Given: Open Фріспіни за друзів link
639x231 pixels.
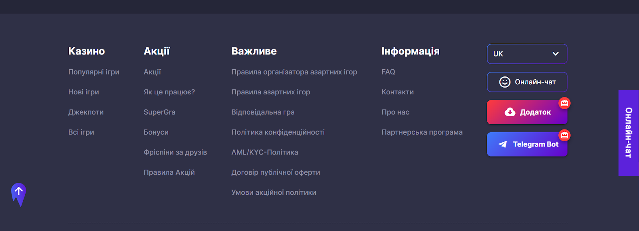Looking at the screenshot, I should click(175, 153).
